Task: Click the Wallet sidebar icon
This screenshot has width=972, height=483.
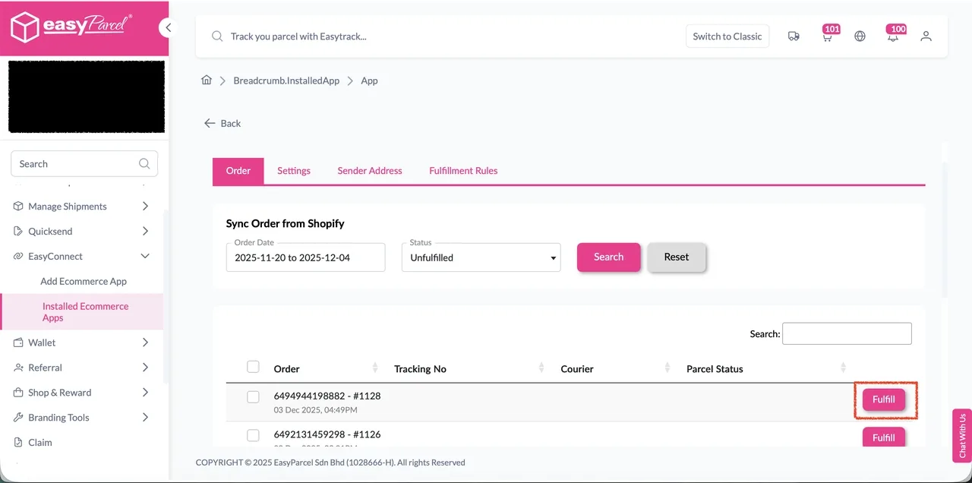Action: tap(17, 343)
